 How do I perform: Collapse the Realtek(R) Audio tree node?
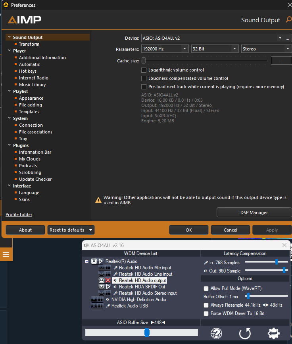pos(87,261)
